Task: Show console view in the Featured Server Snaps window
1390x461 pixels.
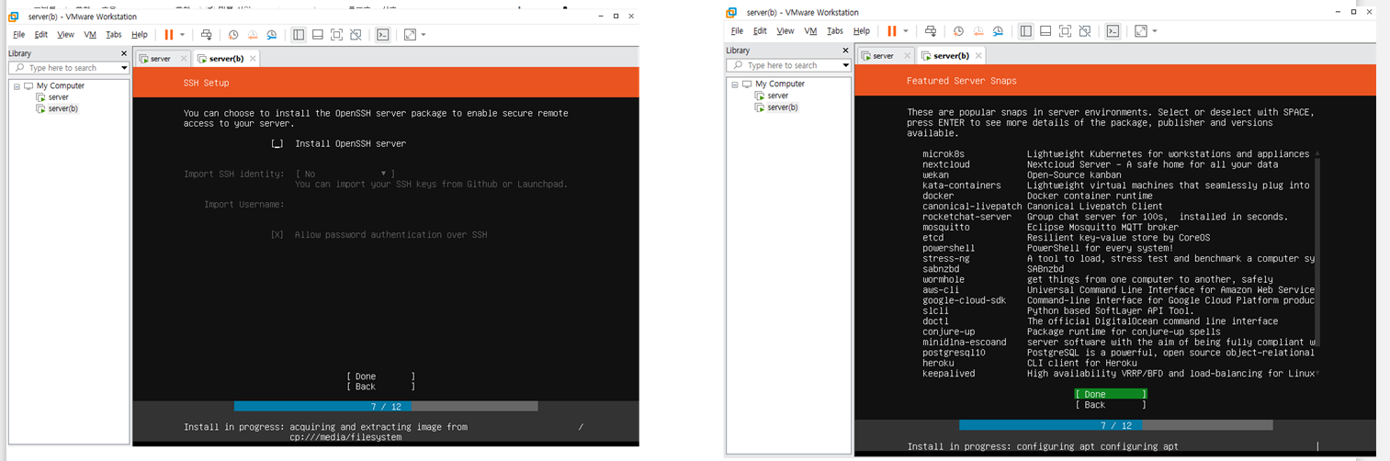Action: (x=1113, y=31)
